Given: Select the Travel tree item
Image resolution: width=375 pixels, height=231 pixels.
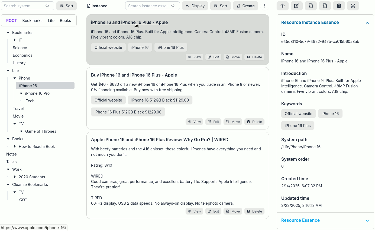Looking at the screenshot, I should (18, 109).
